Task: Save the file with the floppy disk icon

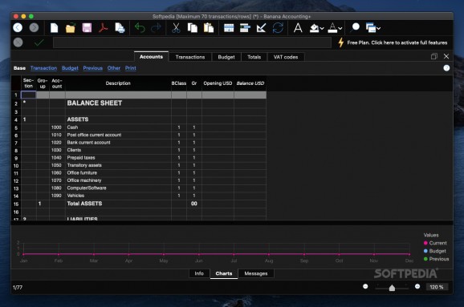Action: coord(87,28)
